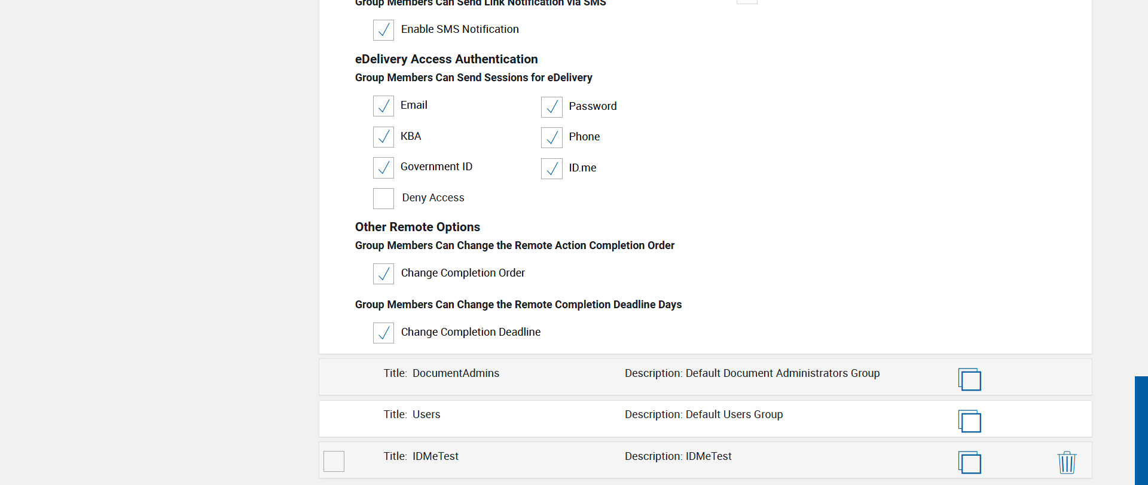
Task: Disable the Password authentication option
Action: [551, 107]
